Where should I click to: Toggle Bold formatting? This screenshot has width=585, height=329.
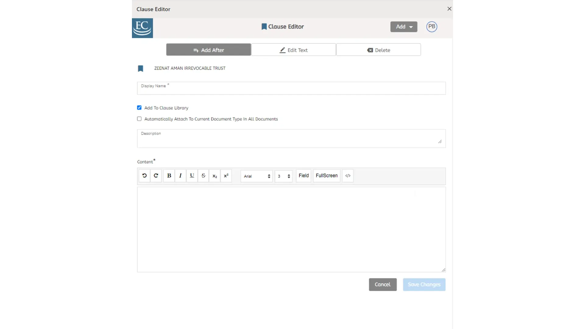[x=169, y=176]
